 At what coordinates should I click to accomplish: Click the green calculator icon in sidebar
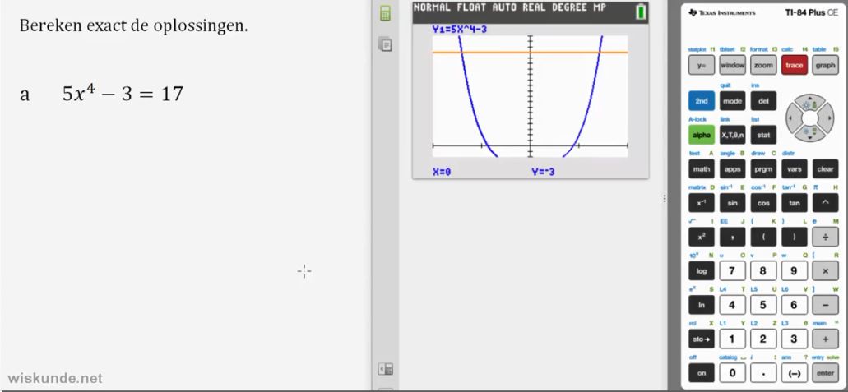pos(384,15)
